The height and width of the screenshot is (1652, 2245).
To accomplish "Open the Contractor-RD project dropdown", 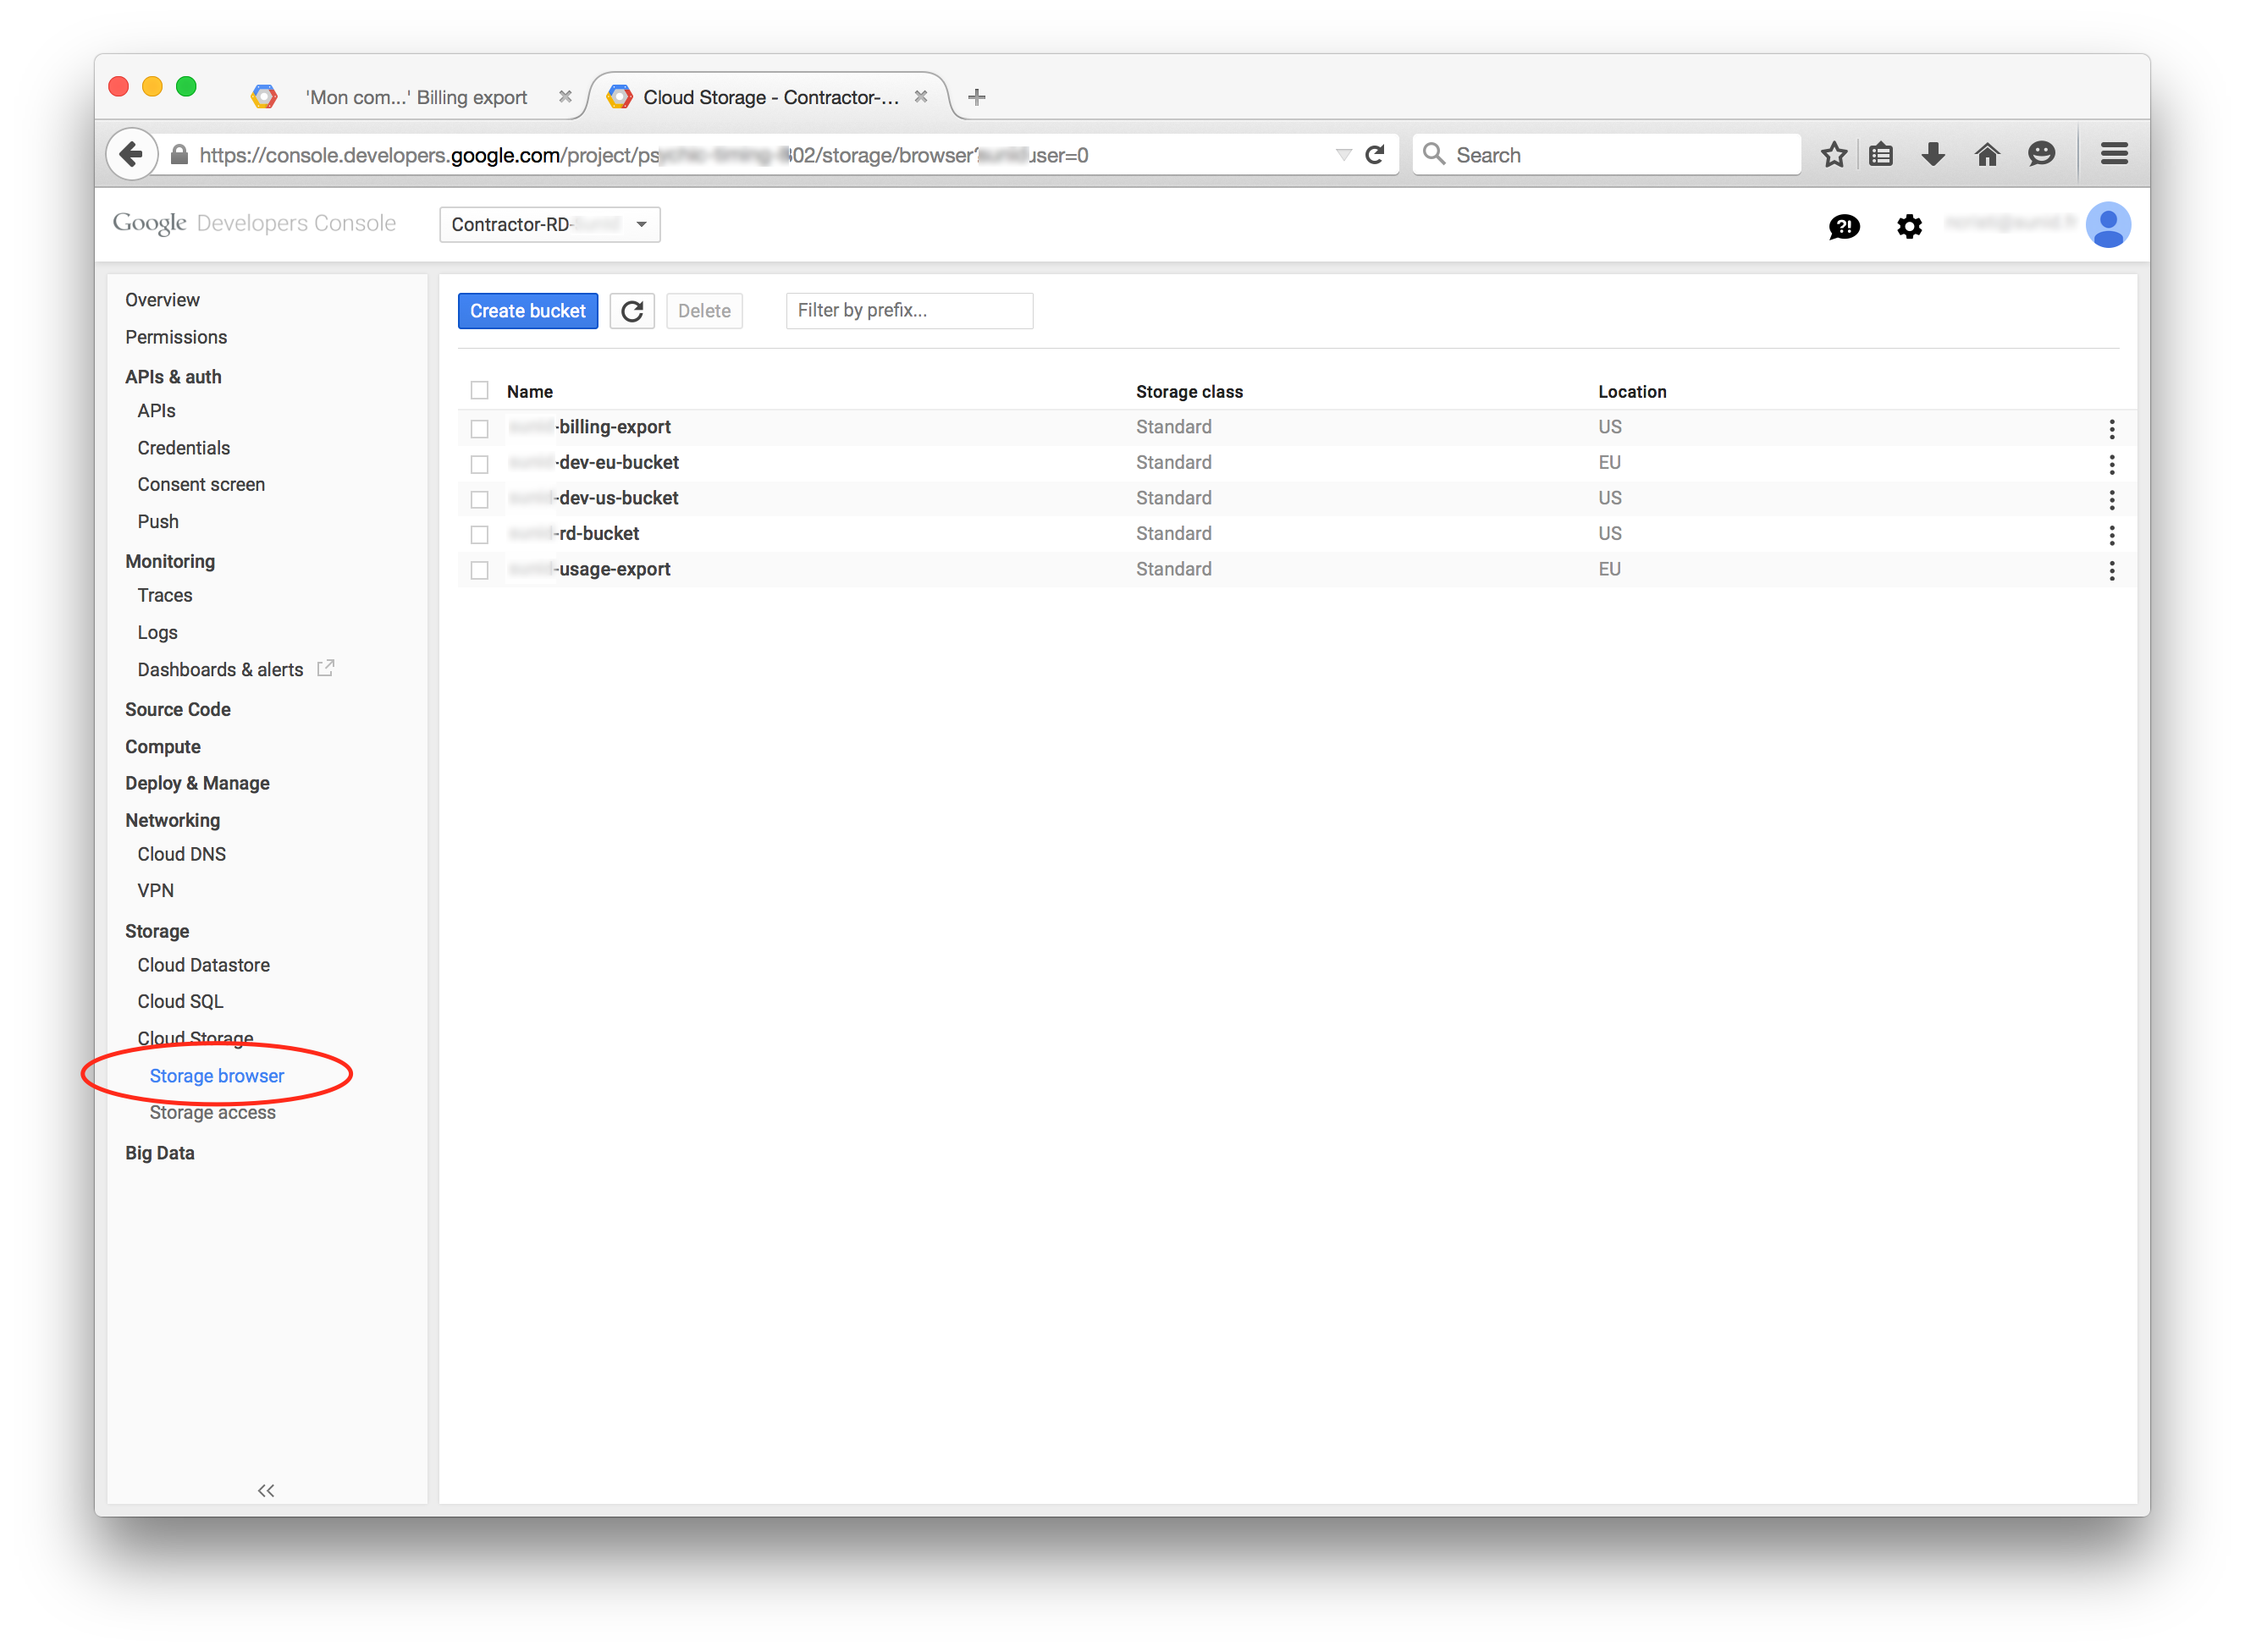I will [x=549, y=224].
